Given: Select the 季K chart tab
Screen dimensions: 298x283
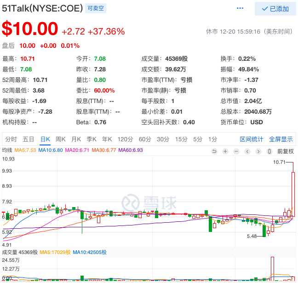Looking at the screenshot, I should click(92, 139).
